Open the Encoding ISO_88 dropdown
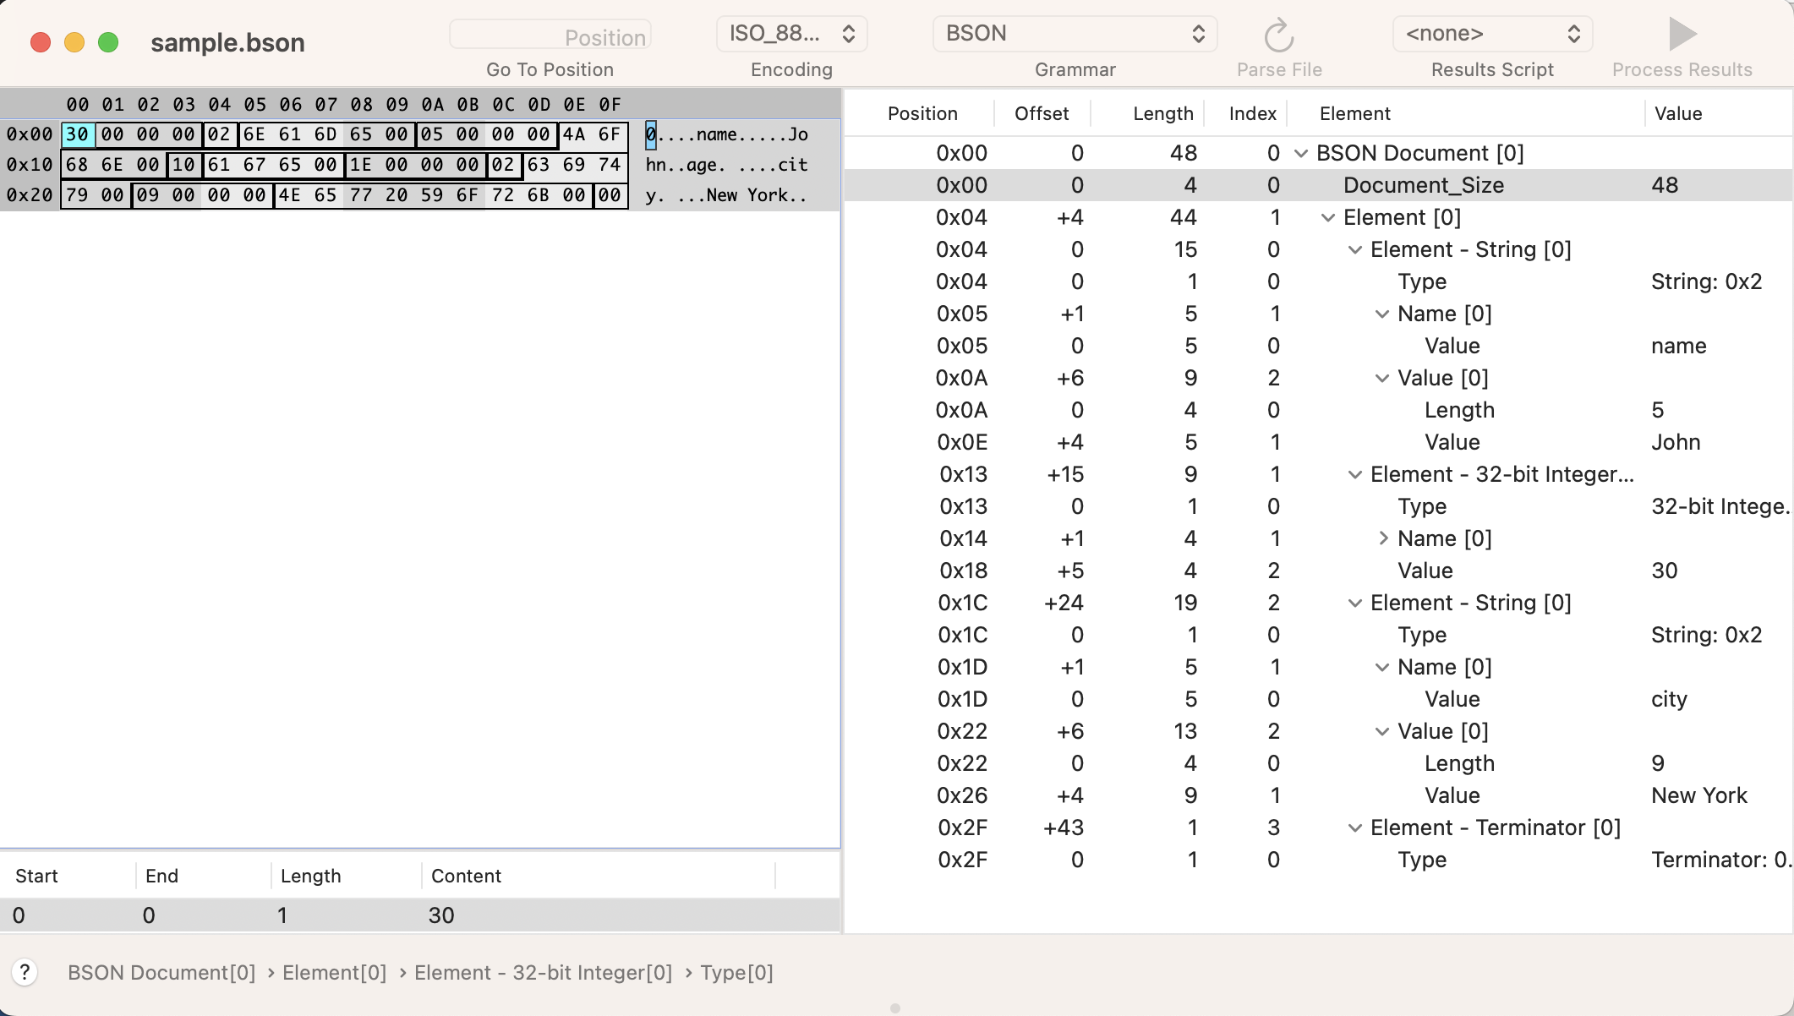 point(791,34)
